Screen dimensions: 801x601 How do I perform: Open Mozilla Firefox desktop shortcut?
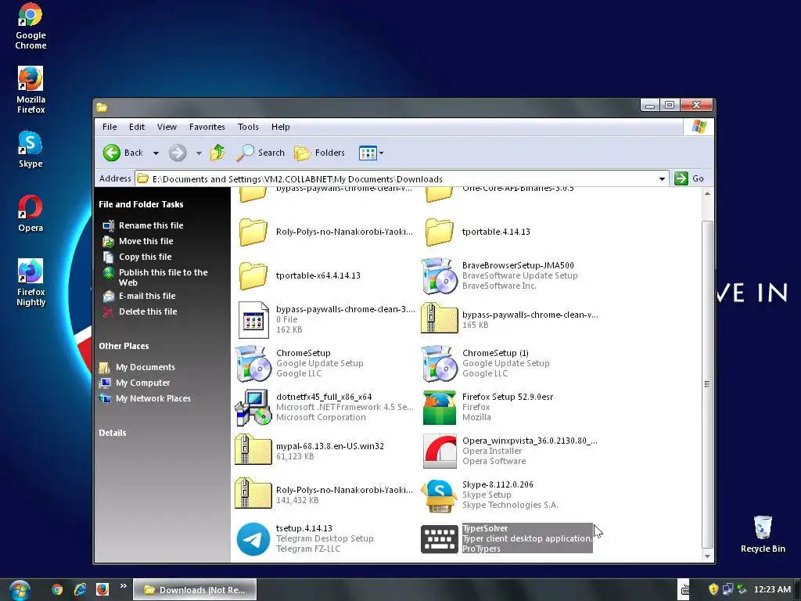(31, 90)
